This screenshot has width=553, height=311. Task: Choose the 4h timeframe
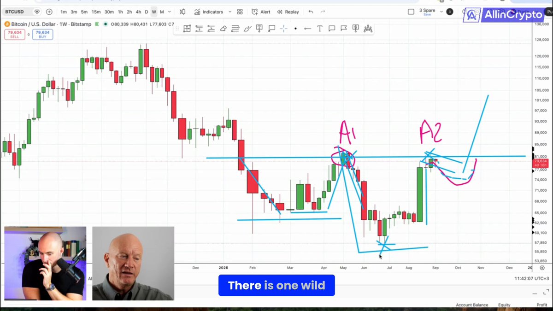click(x=138, y=12)
